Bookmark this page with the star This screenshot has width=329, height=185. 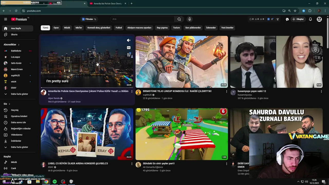click(295, 11)
